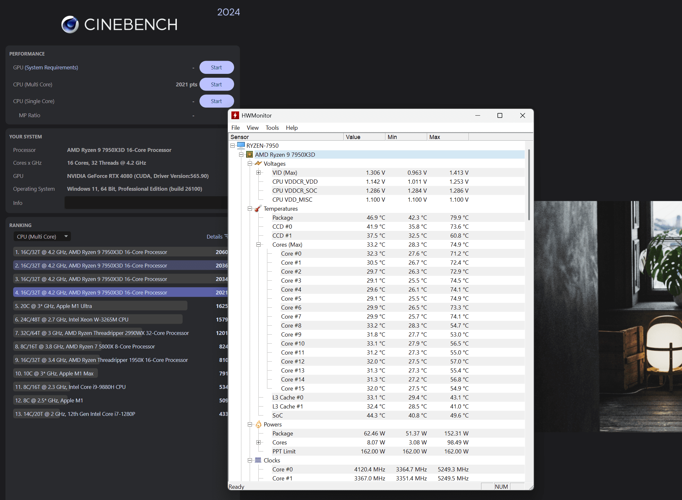
Task: Collapse the AMD Ryzen 9 7950X3D node
Action: tap(241, 154)
